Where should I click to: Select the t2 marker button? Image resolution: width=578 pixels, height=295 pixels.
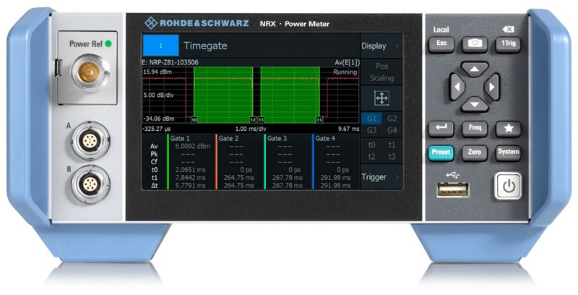pyautogui.click(x=371, y=157)
